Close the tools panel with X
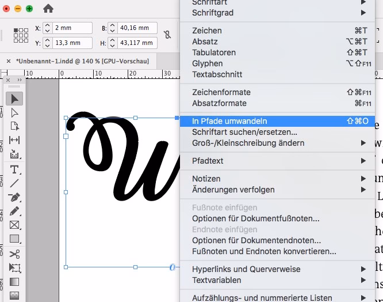The height and width of the screenshot is (302, 383). click(8, 80)
